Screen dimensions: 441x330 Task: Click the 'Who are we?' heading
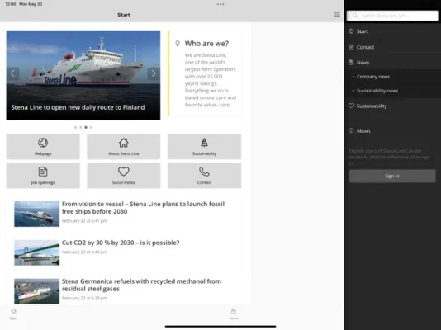point(206,44)
